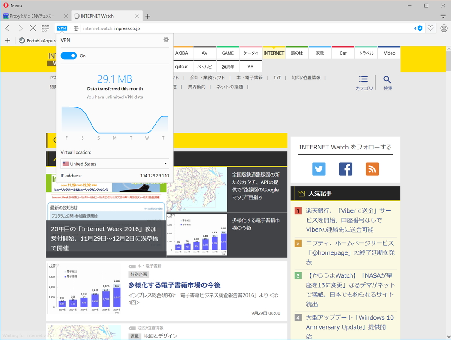Open the 業界動向 category link
This screenshot has width=451, height=340.
[197, 87]
